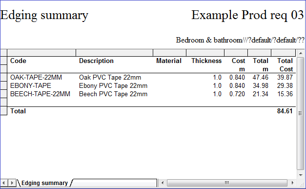Click the Description column header

[96, 61]
